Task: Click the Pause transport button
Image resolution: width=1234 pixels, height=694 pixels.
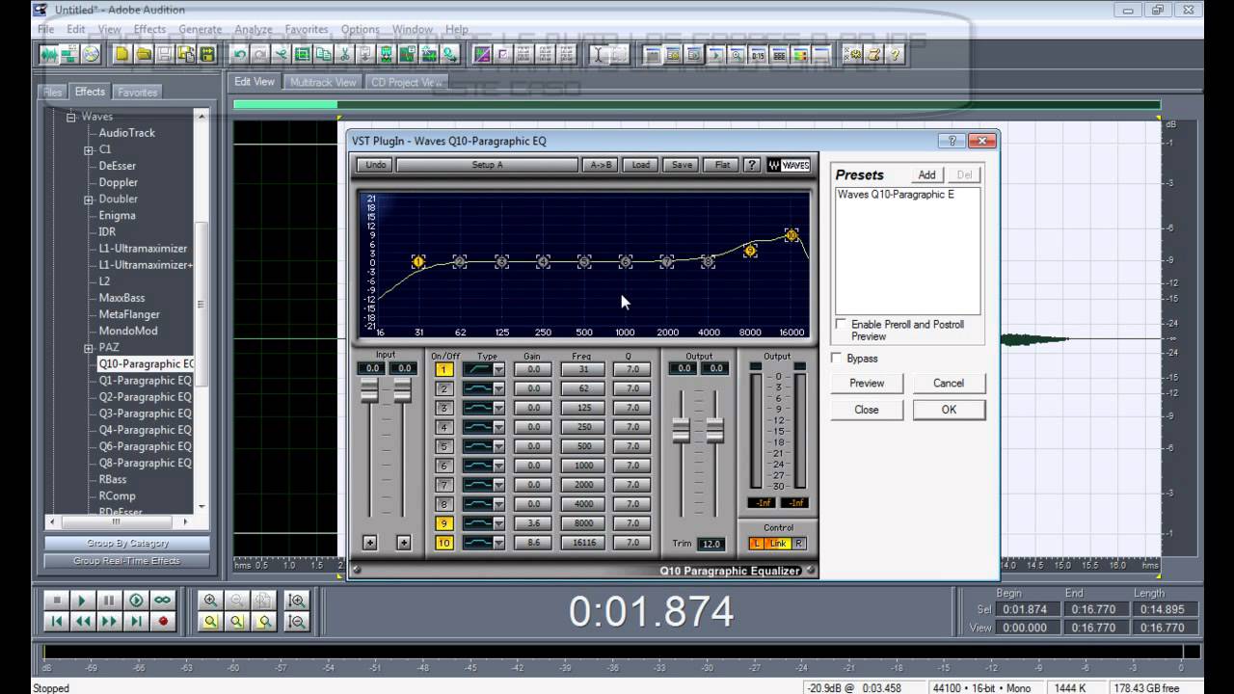Action: tap(109, 600)
